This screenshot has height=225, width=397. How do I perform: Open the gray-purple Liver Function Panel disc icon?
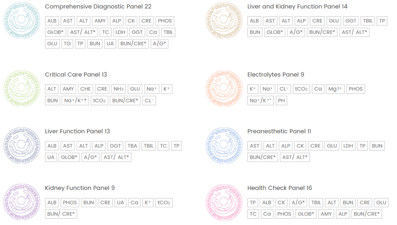coord(22,145)
